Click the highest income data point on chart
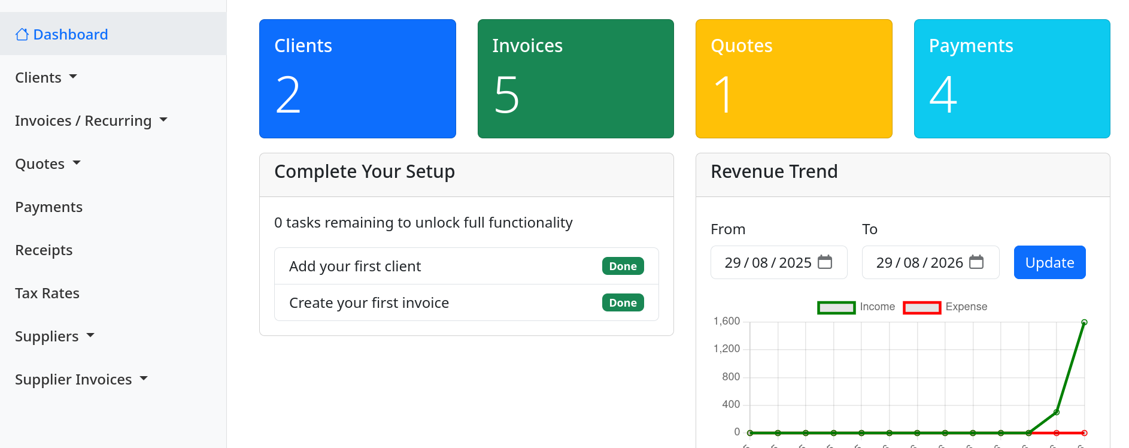1129x448 pixels. click(1084, 322)
